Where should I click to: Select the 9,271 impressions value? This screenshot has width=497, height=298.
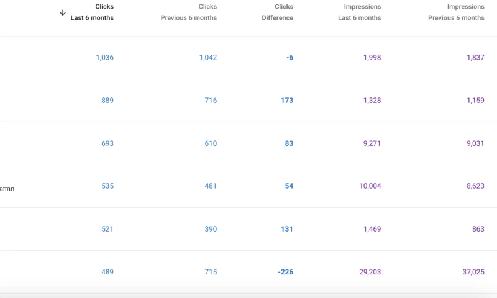[x=371, y=143]
